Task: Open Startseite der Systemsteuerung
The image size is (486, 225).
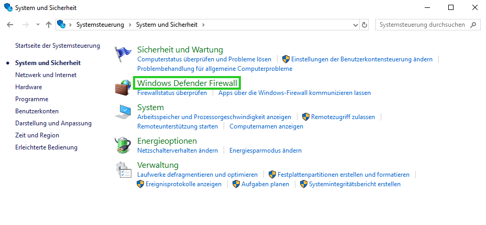Action: pyautogui.click(x=58, y=46)
